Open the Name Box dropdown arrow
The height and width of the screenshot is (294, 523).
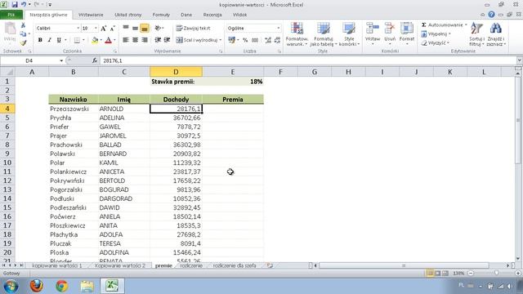(x=61, y=60)
